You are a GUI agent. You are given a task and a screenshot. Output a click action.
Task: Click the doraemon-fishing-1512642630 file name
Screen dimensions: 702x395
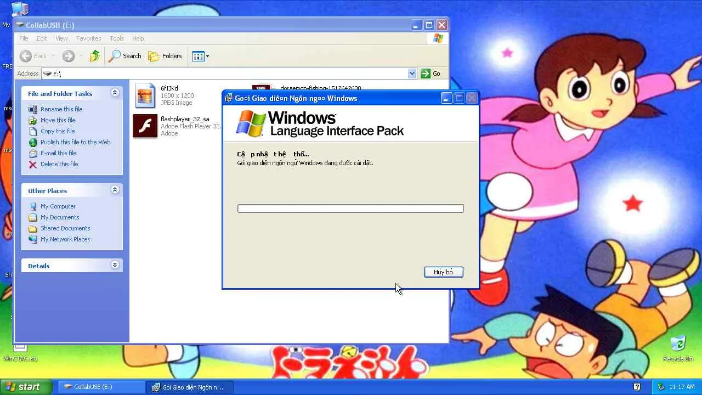[x=321, y=88]
